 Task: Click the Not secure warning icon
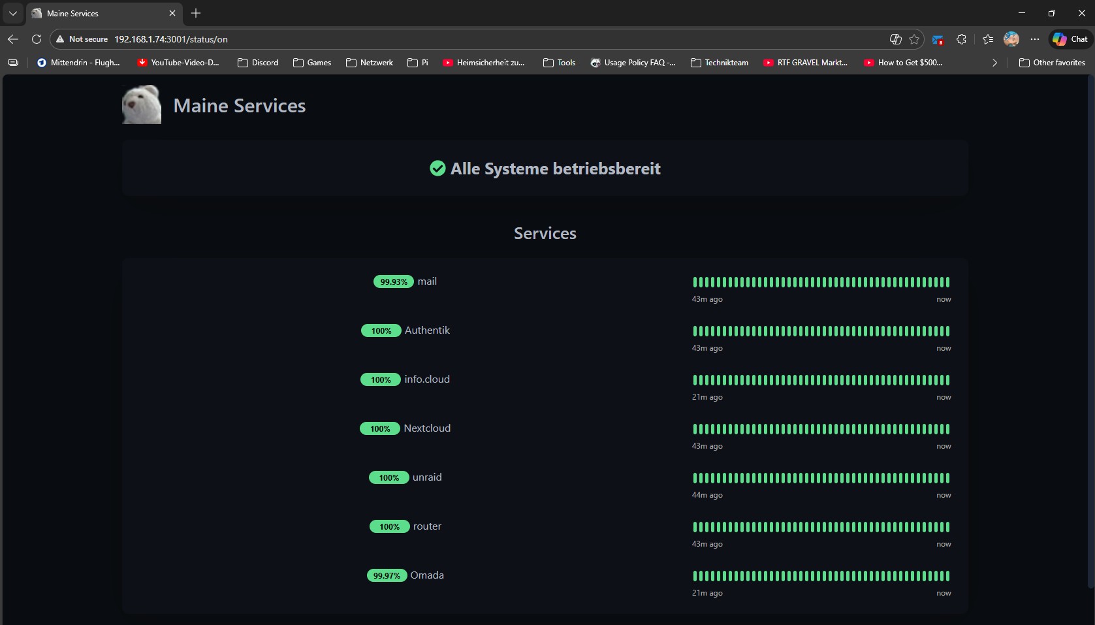[60, 39]
